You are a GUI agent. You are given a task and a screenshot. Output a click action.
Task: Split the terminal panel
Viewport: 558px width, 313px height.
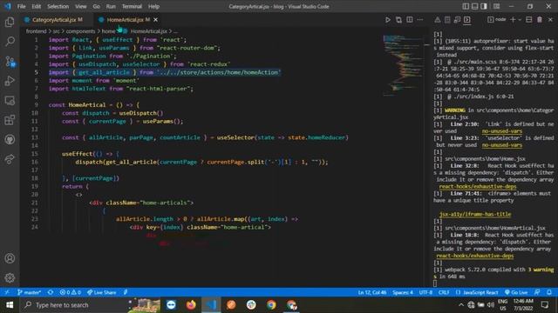click(529, 20)
